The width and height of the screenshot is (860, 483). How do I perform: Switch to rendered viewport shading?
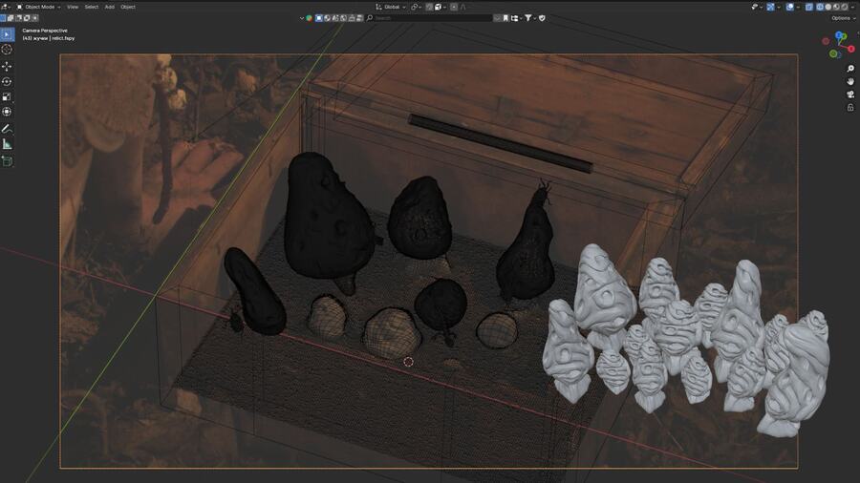[844, 7]
